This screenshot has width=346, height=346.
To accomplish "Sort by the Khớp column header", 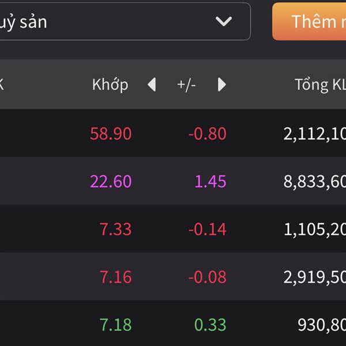I will 110,85.
